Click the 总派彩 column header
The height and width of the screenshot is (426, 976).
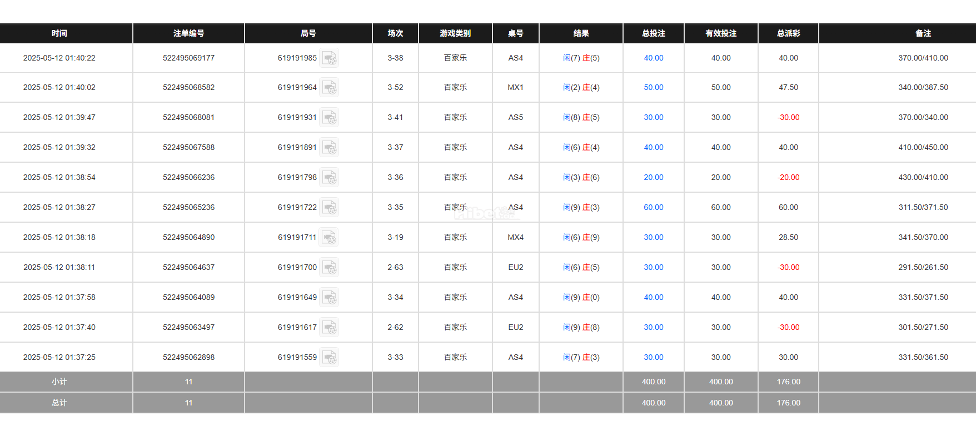coord(788,33)
